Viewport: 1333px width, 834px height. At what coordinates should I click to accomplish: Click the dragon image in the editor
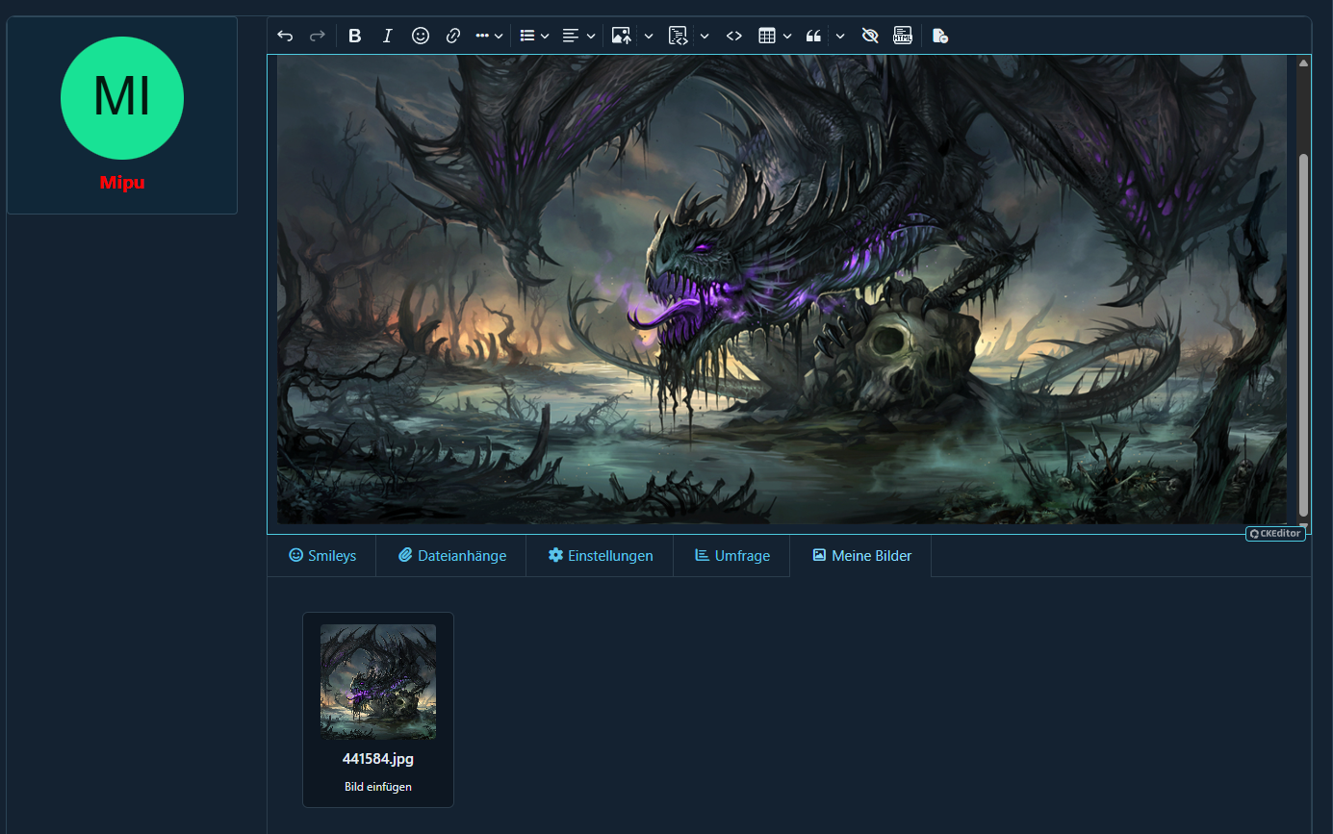click(782, 289)
